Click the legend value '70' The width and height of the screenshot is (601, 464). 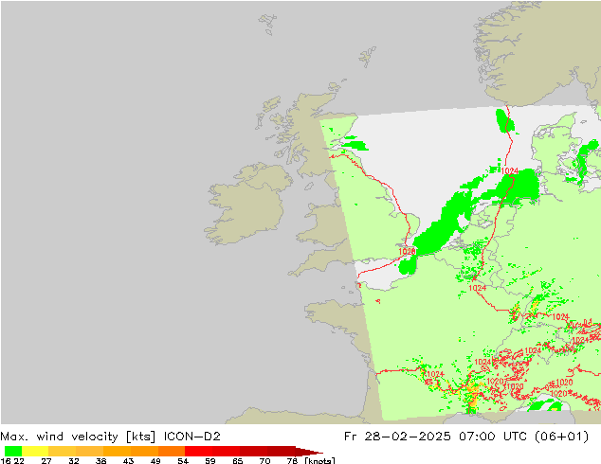click(264, 461)
